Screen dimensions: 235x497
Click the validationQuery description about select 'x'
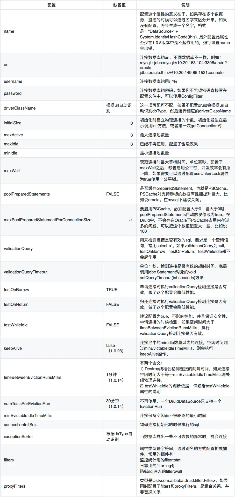(185, 248)
